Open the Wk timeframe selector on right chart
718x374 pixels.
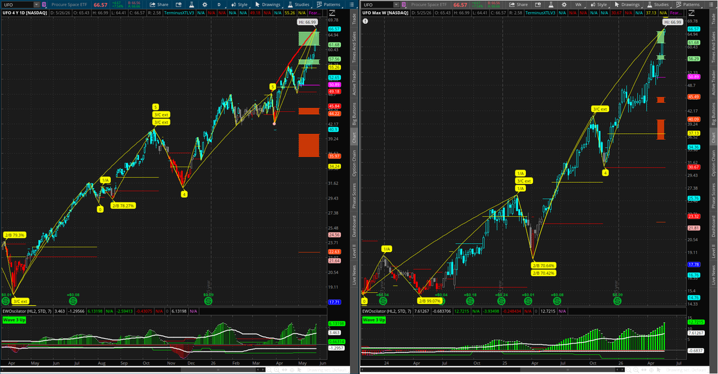[579, 5]
